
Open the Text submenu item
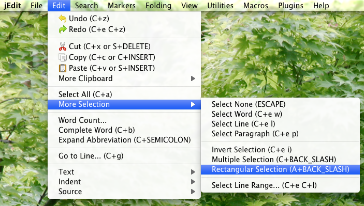pyautogui.click(x=124, y=172)
